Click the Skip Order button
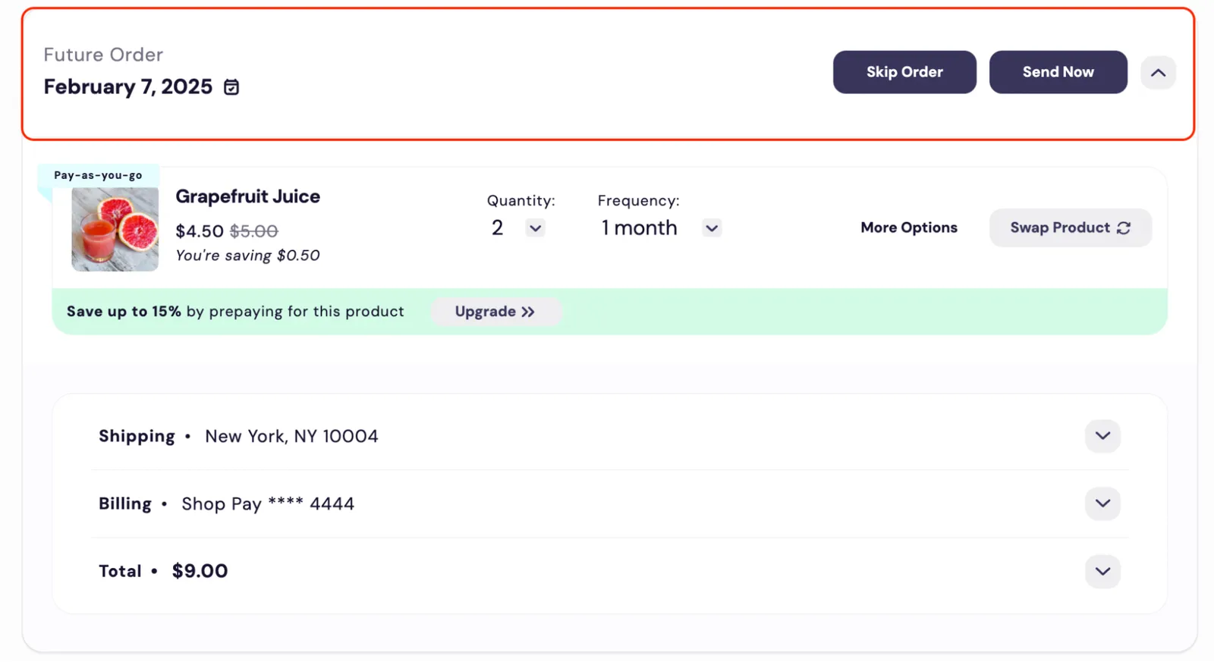 [x=904, y=72]
